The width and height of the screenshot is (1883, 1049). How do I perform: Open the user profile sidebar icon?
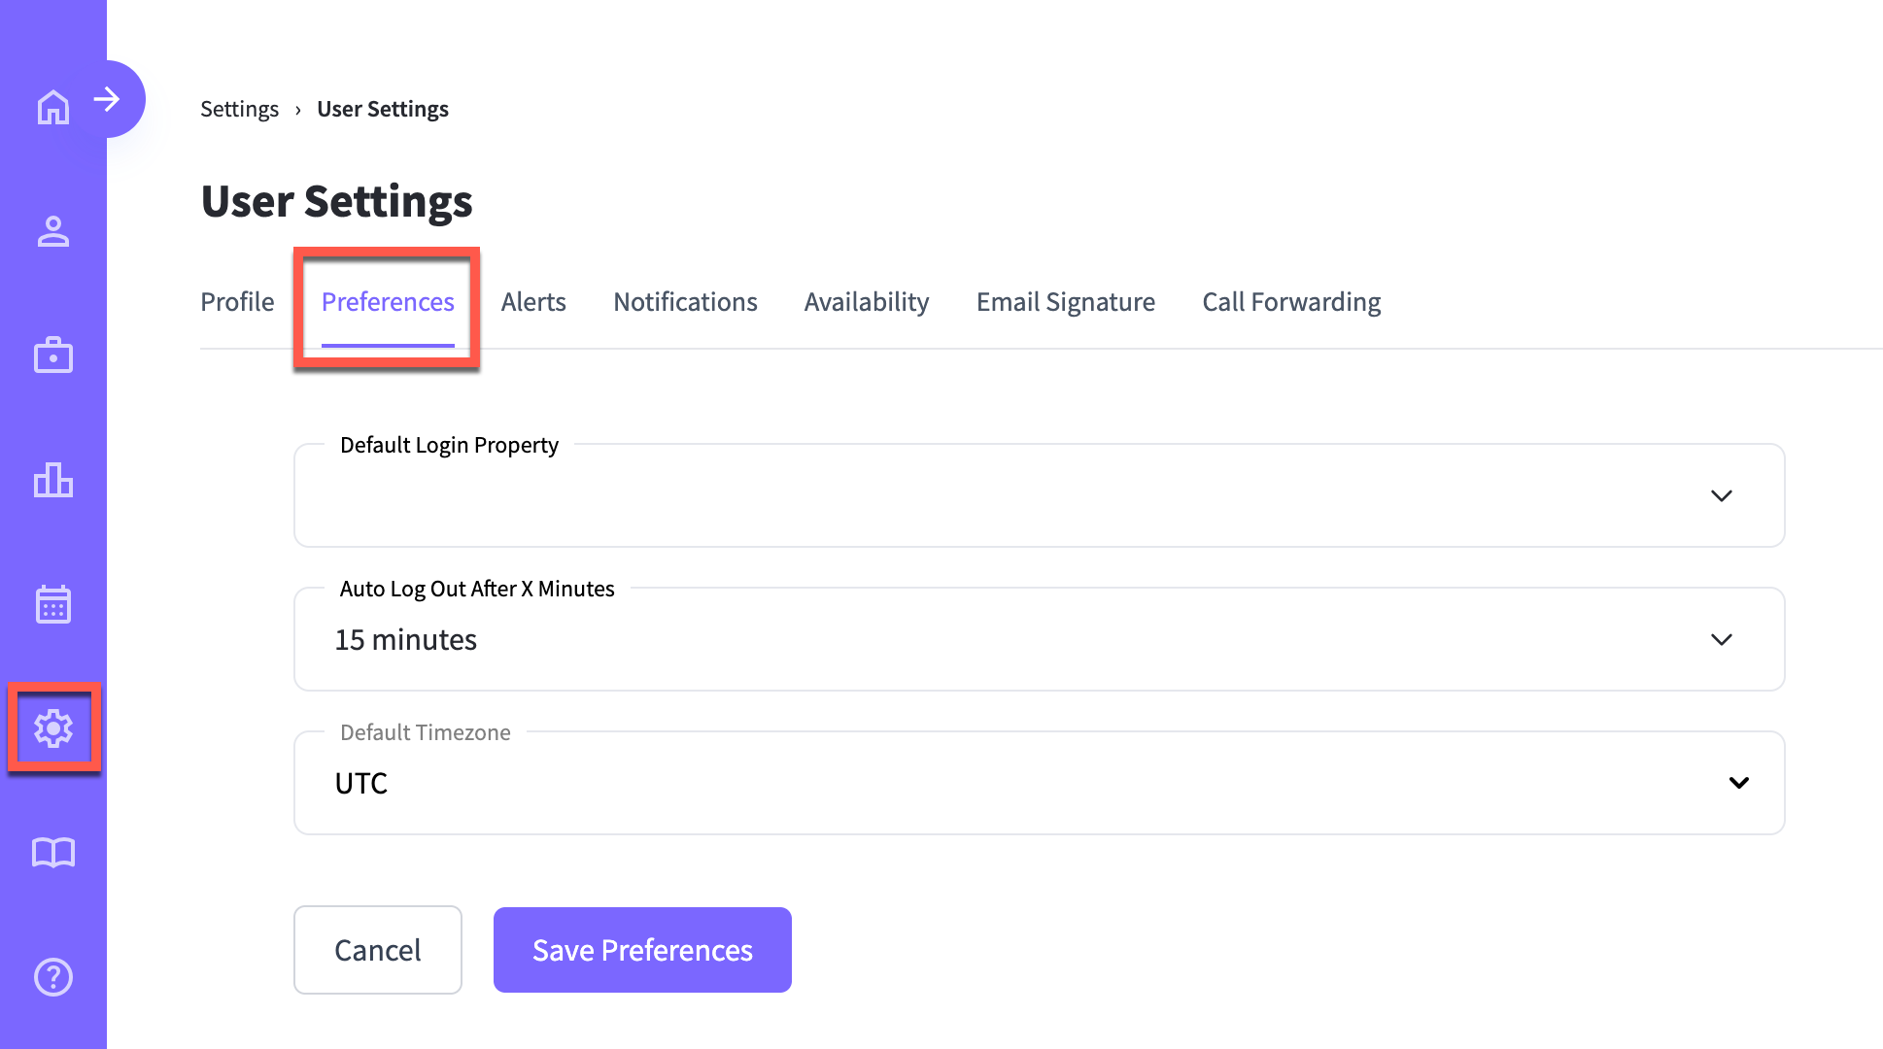pos(53,231)
